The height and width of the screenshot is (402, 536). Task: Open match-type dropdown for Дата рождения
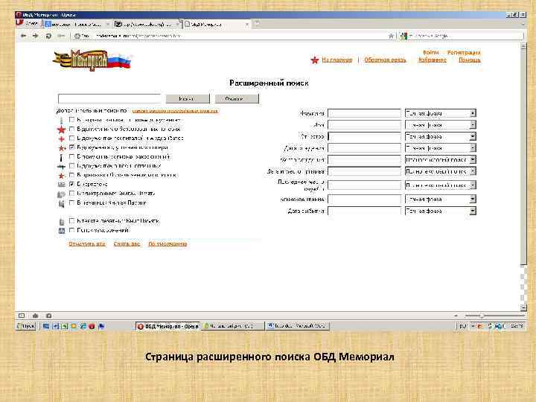point(440,148)
